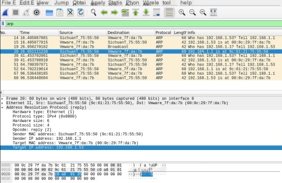The height and width of the screenshot is (183, 282).
Task: Start capture with the shark fin icon
Action: [x=5, y=13]
